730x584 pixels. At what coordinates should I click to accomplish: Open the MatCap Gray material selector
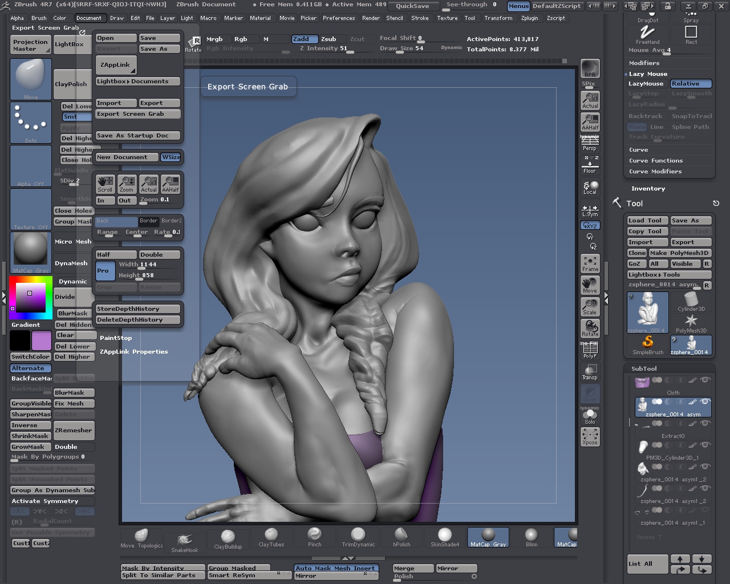(x=31, y=253)
